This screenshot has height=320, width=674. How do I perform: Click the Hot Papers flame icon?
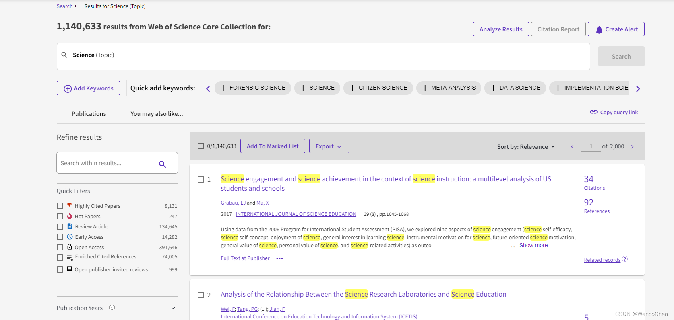coord(69,216)
